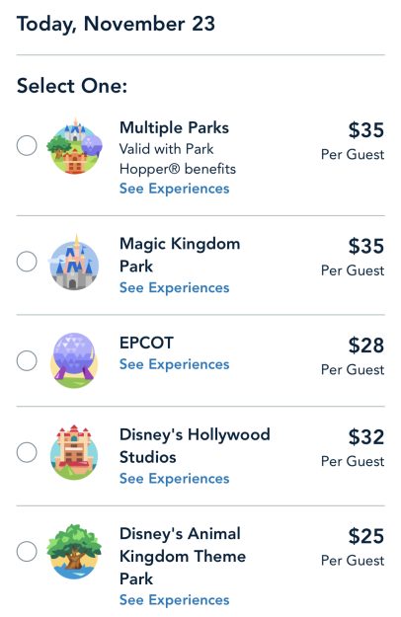Select Disney's Hollywood Studios radio button
The height and width of the screenshot is (617, 401).
(x=27, y=452)
